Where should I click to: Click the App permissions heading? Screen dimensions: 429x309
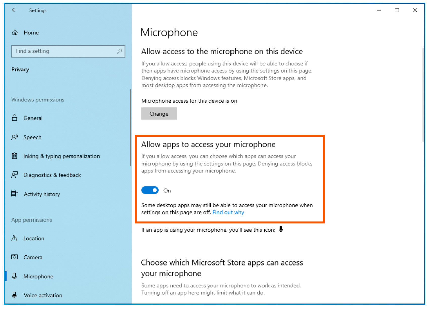pos(31,220)
